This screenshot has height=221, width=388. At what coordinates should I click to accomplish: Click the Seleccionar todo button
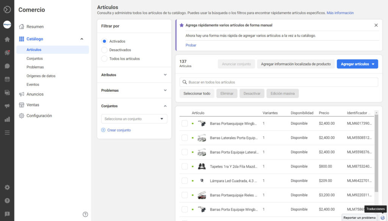(x=197, y=94)
